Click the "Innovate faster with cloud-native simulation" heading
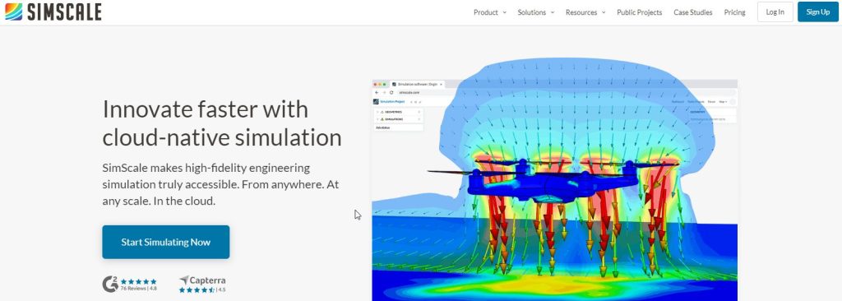This screenshot has width=842, height=301. click(222, 123)
